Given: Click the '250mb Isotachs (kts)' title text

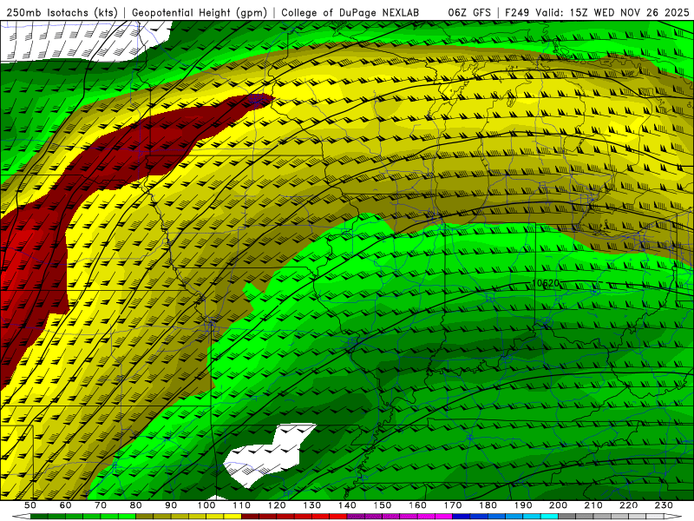Looking at the screenshot, I should 62,12.
